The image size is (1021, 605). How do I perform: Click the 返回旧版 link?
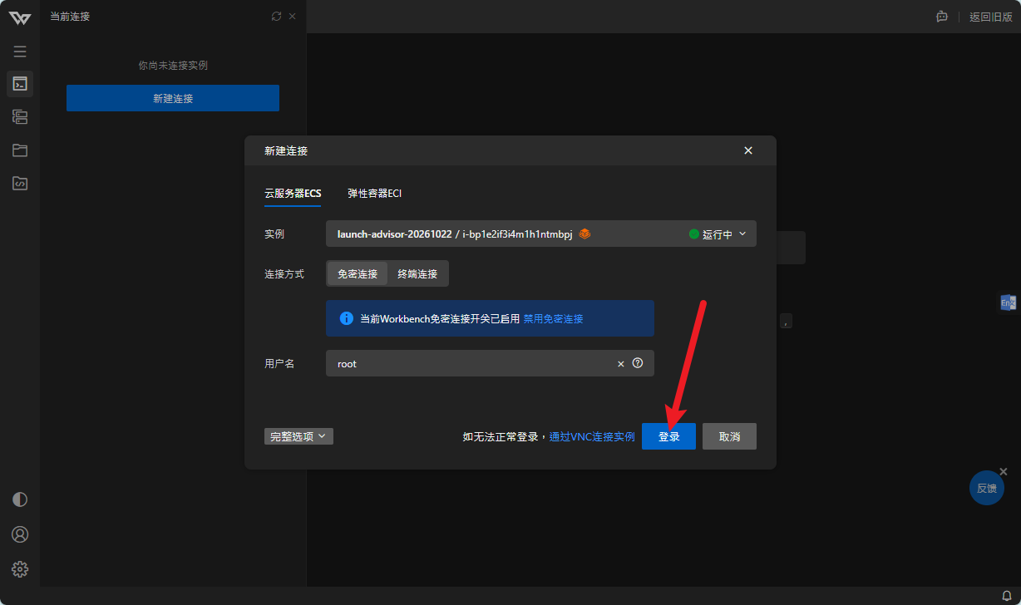(991, 17)
